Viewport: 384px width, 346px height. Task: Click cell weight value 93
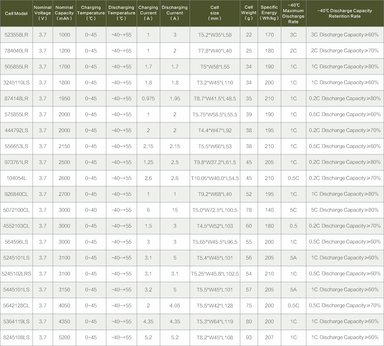click(x=249, y=338)
